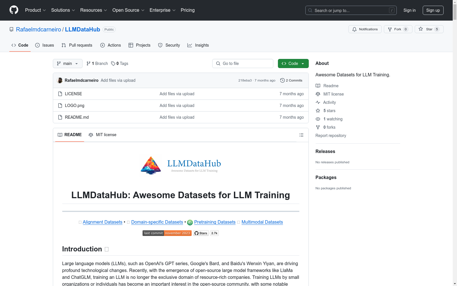The image size is (457, 286).
Task: Click the LOGO.png file icon
Action: pyautogui.click(x=60, y=106)
